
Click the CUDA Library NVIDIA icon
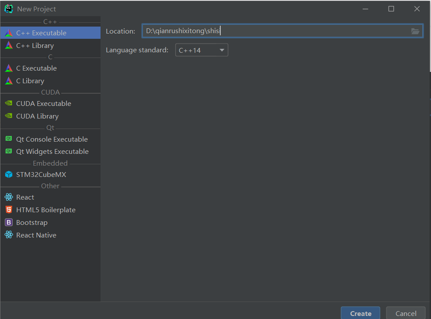coord(9,116)
